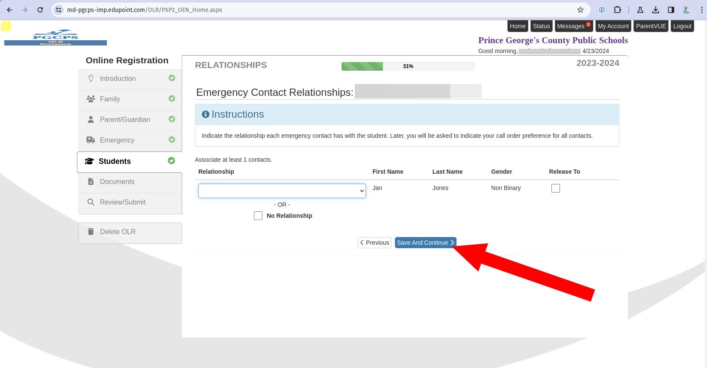The height and width of the screenshot is (368, 707).
Task: Open the Chrome three-dot menu
Action: coord(701,10)
